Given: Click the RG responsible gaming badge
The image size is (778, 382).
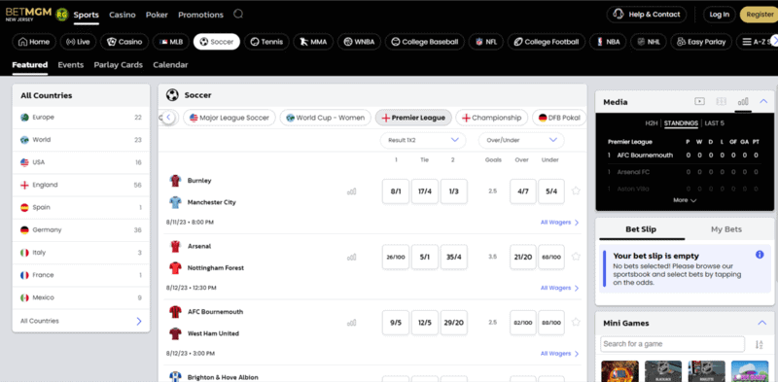Looking at the screenshot, I should (62, 15).
